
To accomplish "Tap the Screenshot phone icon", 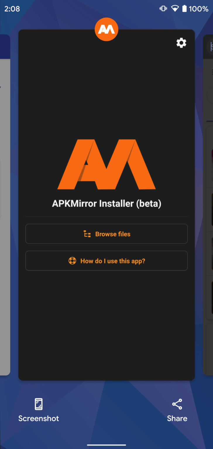I will coord(39,404).
